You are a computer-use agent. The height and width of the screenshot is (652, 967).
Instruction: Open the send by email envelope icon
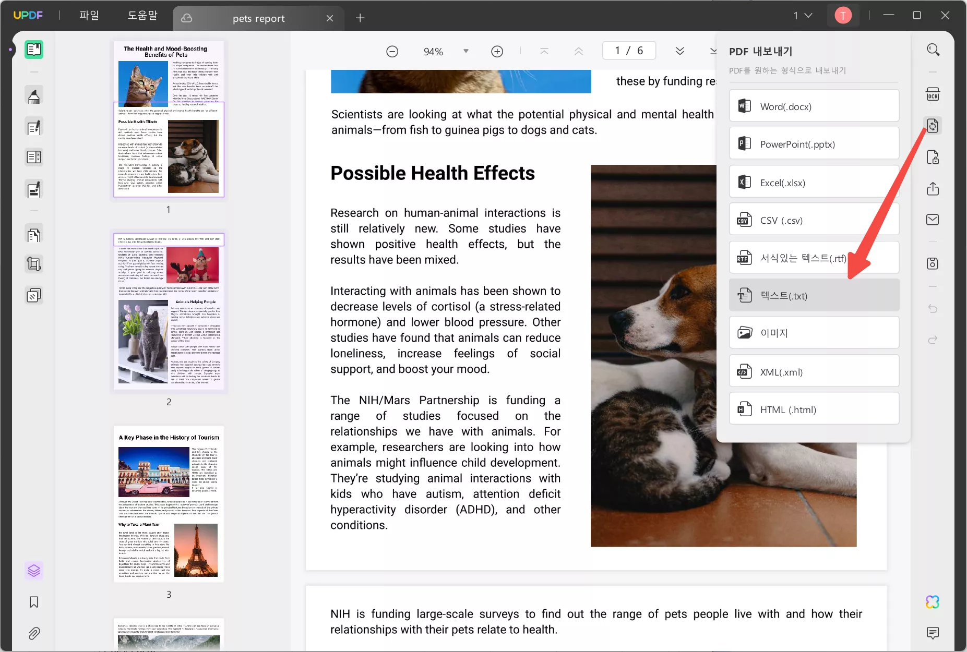(x=933, y=220)
